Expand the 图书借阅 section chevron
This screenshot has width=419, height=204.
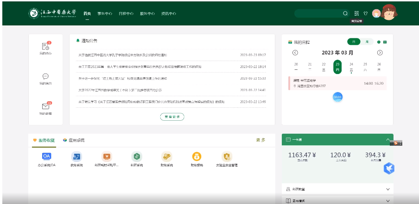pos(388,201)
